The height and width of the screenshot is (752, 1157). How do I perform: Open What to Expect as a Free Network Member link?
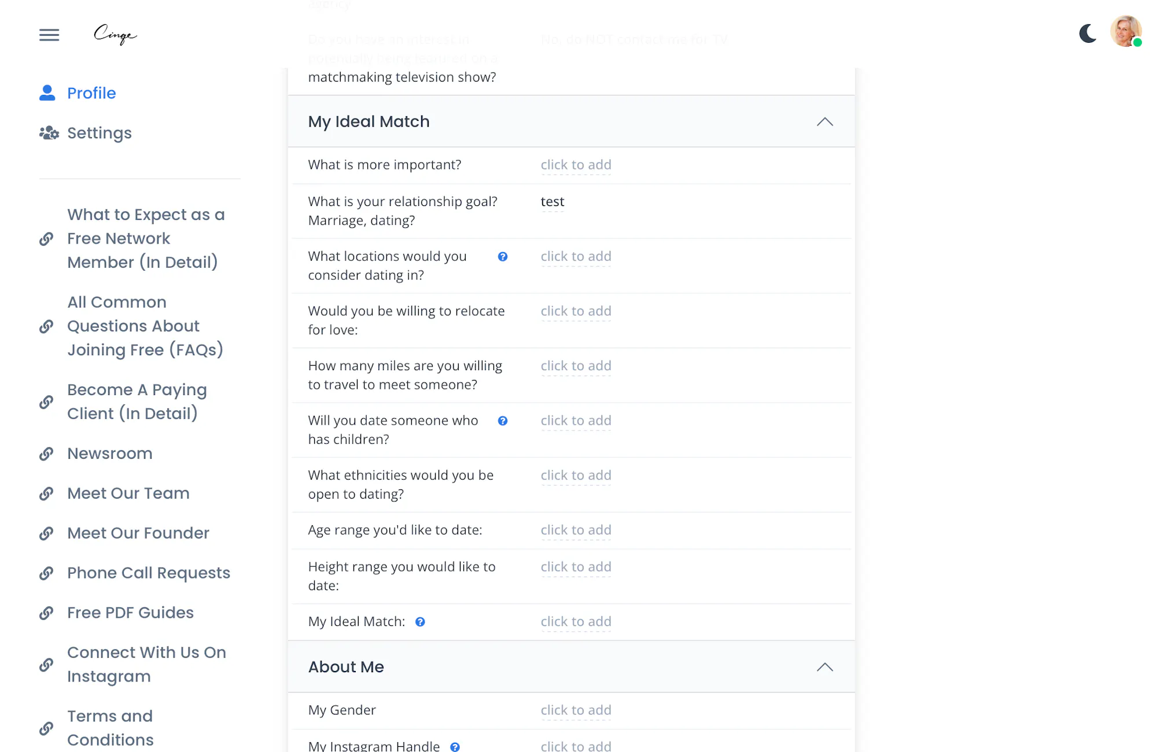pos(146,238)
